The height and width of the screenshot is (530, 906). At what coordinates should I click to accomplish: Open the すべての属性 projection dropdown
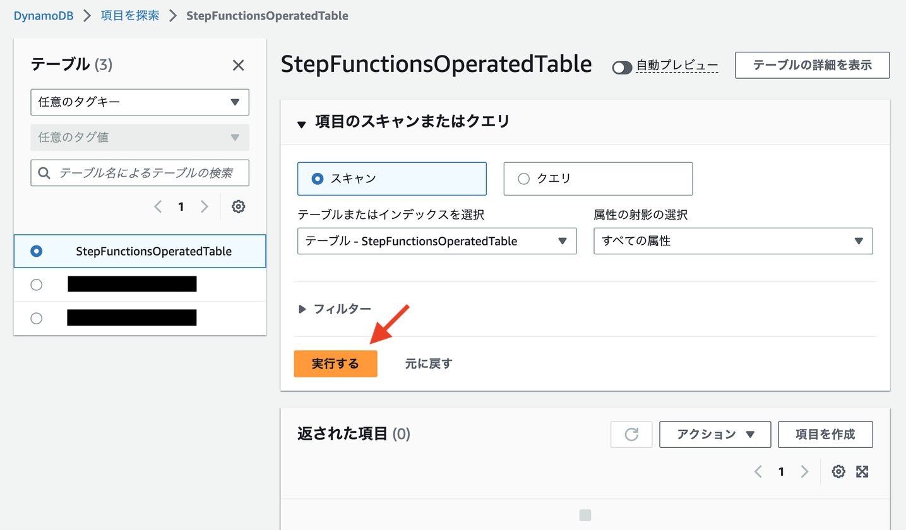coord(732,241)
